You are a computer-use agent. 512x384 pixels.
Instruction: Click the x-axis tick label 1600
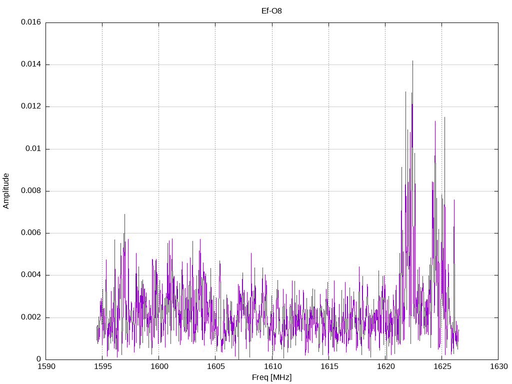pos(159,366)
